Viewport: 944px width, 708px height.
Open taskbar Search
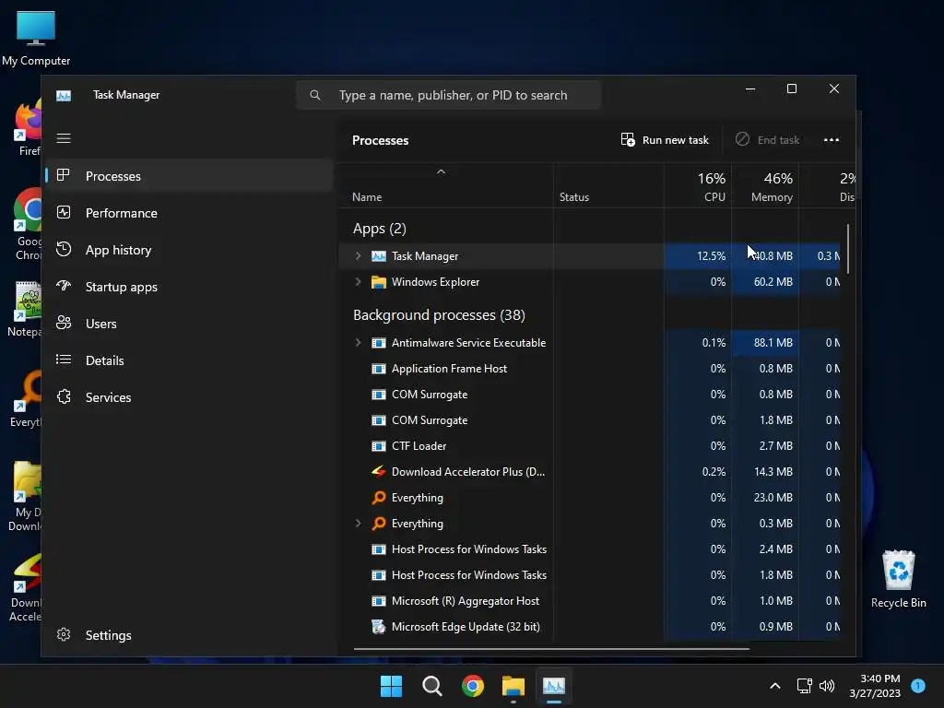pyautogui.click(x=431, y=686)
